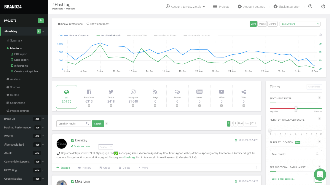The width and height of the screenshot is (330, 185).
Task: Click Show interactions link
Action: pyautogui.click(x=70, y=24)
